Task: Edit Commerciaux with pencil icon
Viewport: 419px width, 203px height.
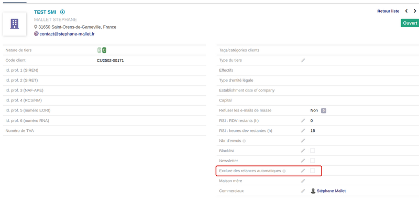Action: click(303, 191)
